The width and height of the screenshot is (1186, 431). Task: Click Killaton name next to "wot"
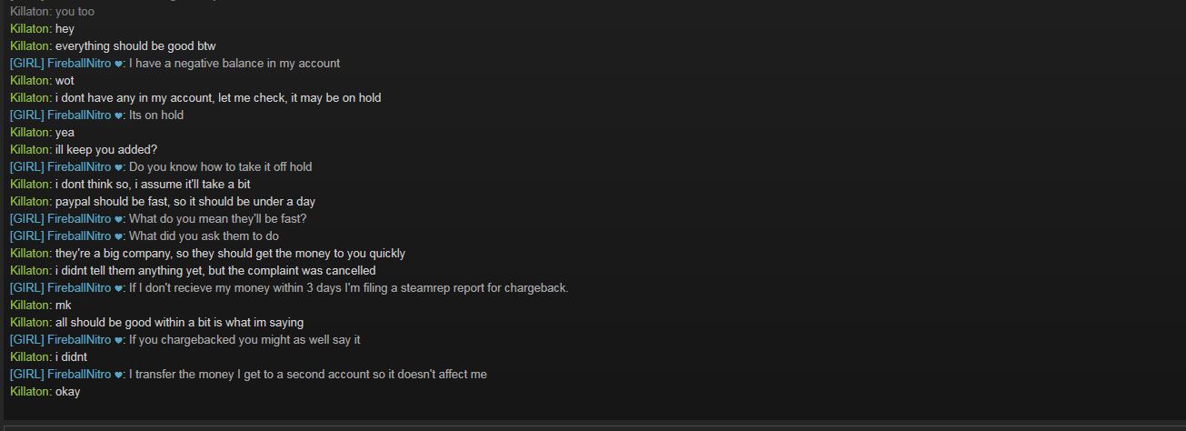pyautogui.click(x=29, y=80)
